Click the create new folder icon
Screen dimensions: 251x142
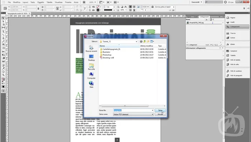coord(148,41)
